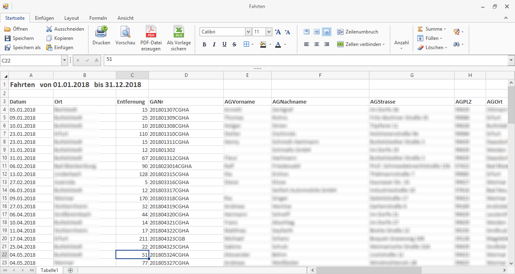This screenshot has width=515, height=274.
Task: Select column C header
Action: click(132, 75)
